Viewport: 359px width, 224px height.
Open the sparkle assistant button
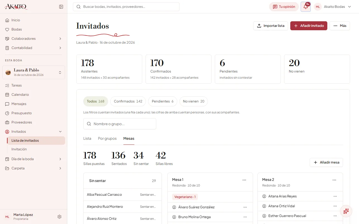(x=346, y=211)
